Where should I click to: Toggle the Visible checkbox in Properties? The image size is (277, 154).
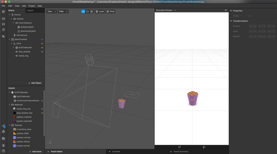(250, 16)
